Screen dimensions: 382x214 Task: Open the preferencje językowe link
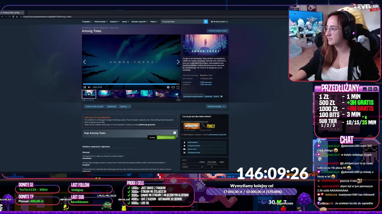(147, 125)
